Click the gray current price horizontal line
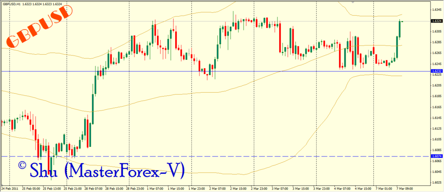The height and width of the screenshot is (192, 444). [x=217, y=21]
